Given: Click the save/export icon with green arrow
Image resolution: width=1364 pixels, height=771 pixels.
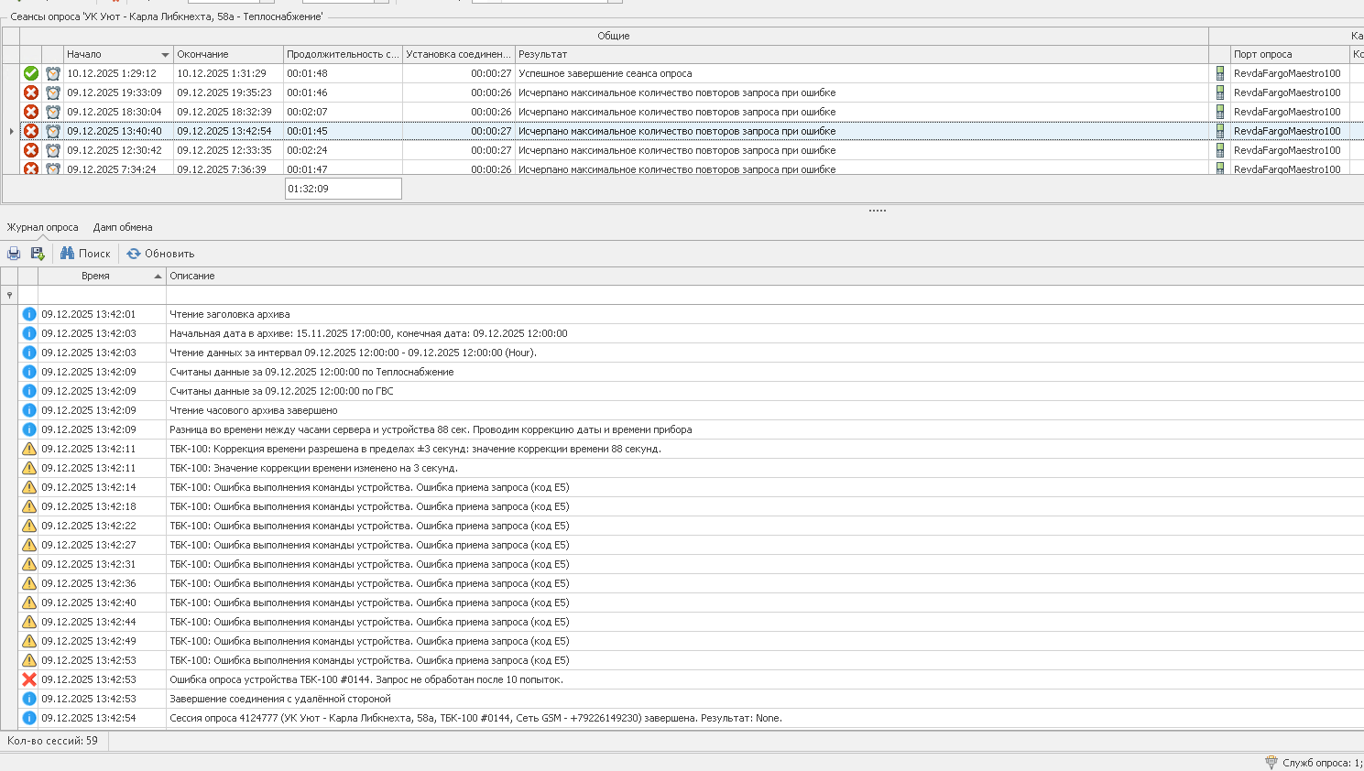Looking at the screenshot, I should [x=38, y=254].
